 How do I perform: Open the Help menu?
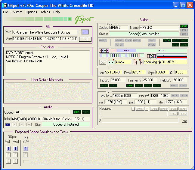click(x=57, y=12)
